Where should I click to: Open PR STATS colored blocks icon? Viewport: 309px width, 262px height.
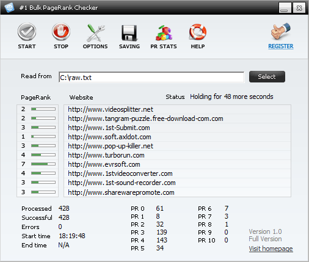[164, 33]
